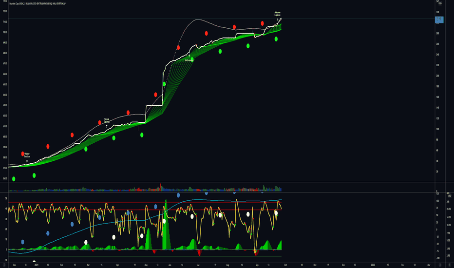Click the Nov label on the time axis

[x=315, y=265]
